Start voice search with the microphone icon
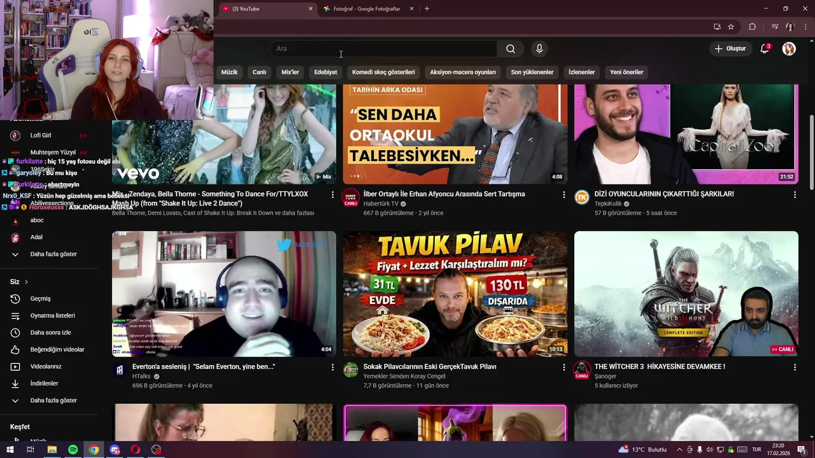This screenshot has width=815, height=458. pos(539,49)
